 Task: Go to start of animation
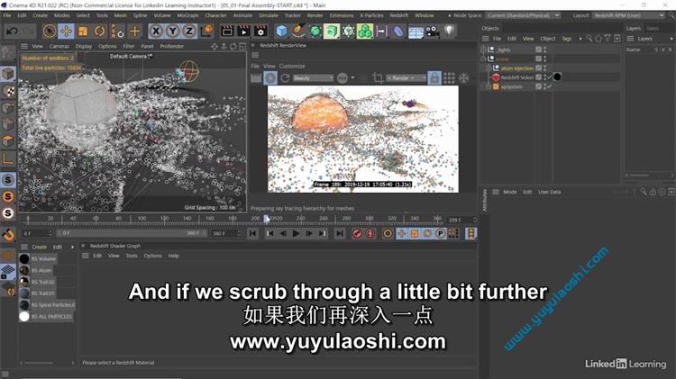coord(253,233)
